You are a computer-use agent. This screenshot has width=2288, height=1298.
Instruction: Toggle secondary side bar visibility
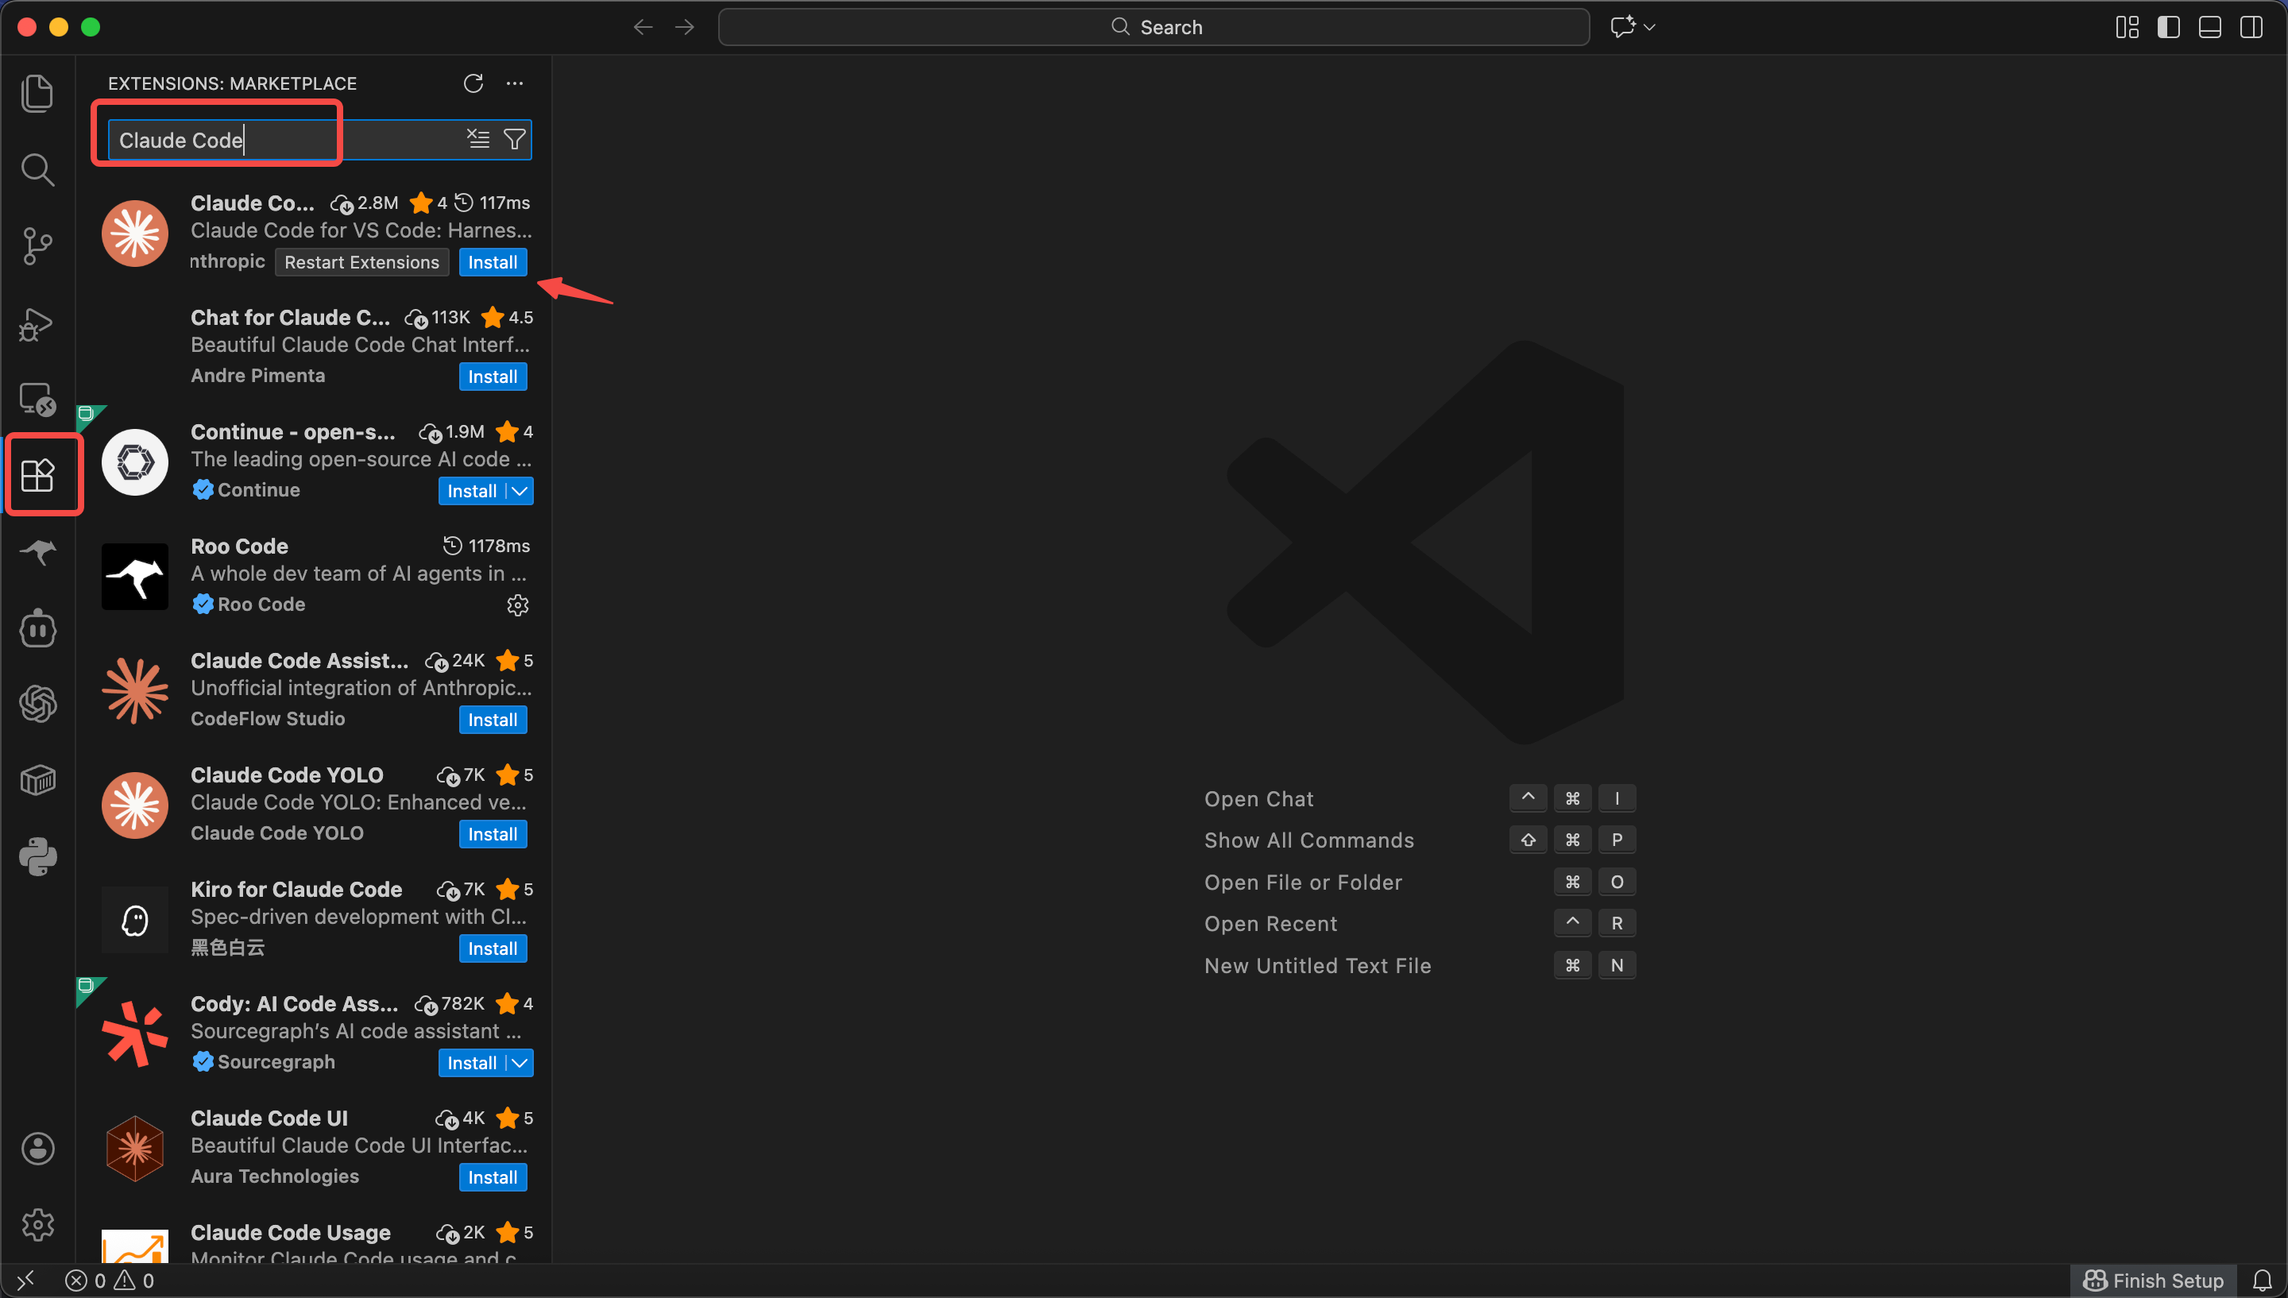click(2251, 28)
